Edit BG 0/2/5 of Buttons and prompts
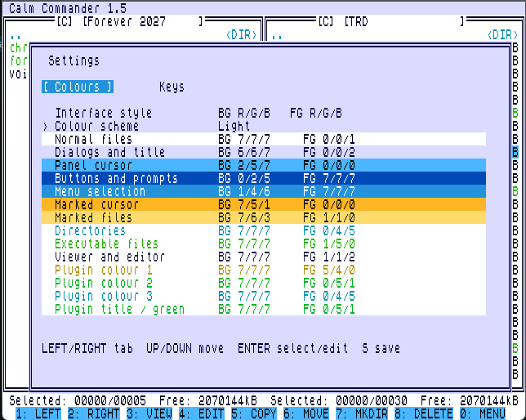 pyautogui.click(x=244, y=178)
